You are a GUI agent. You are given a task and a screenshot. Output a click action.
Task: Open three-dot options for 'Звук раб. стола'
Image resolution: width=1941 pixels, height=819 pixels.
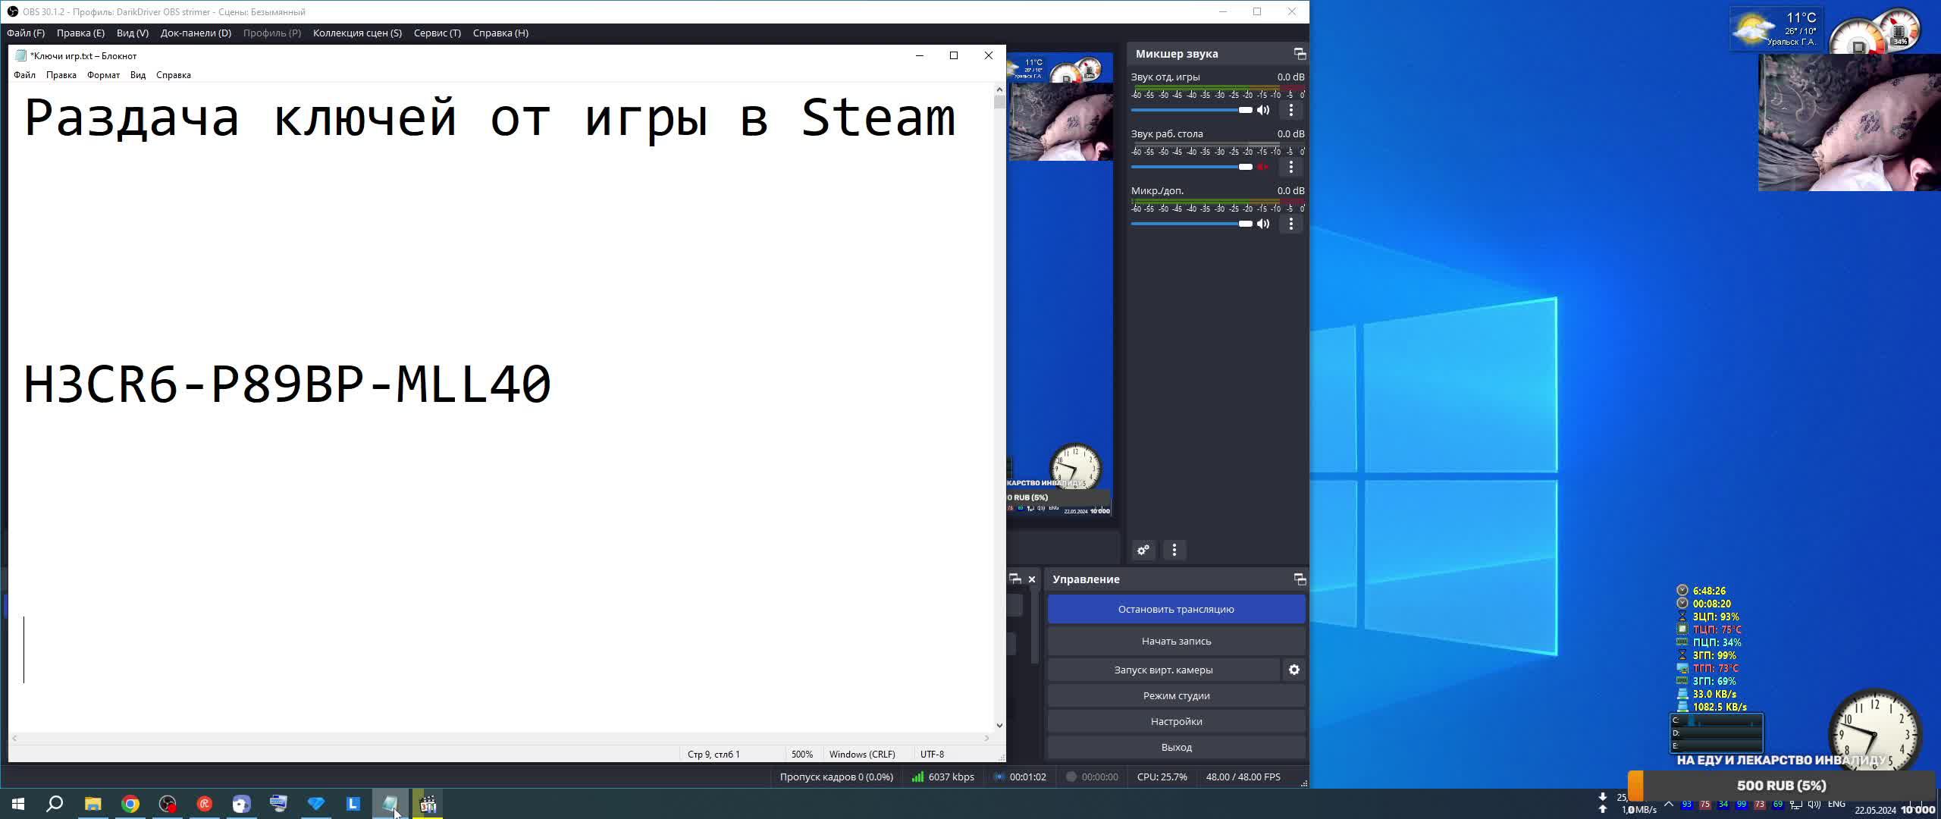1291,167
